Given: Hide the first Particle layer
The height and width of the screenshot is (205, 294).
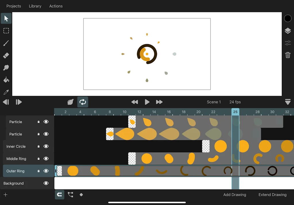Looking at the screenshot, I should pos(46,122).
